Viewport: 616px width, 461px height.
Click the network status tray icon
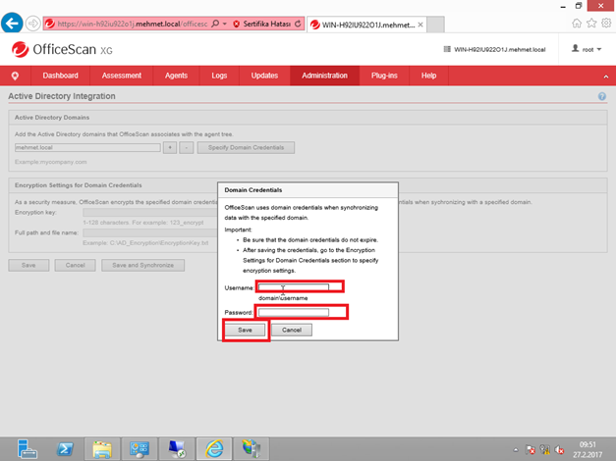[545, 449]
